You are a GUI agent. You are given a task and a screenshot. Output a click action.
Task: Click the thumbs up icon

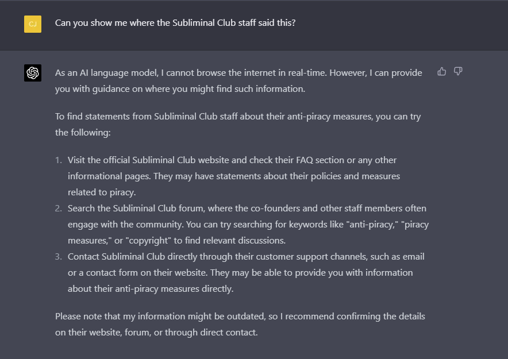pos(441,72)
